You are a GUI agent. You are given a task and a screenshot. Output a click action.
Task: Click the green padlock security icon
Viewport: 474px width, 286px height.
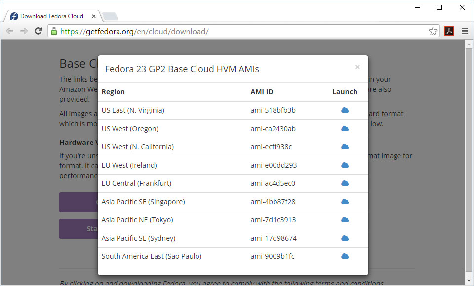click(54, 31)
